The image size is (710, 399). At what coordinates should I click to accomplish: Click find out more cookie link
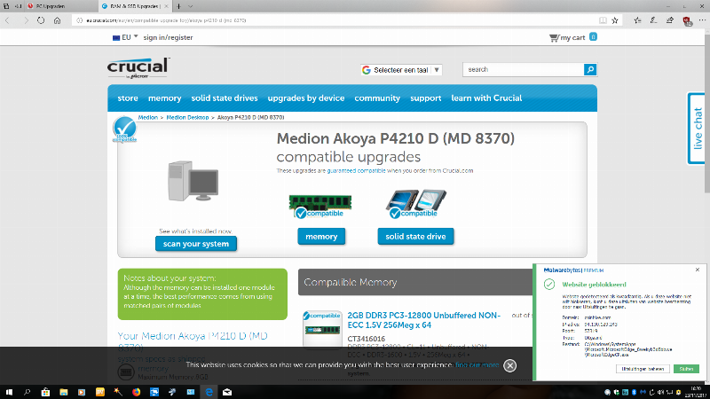[477, 364]
